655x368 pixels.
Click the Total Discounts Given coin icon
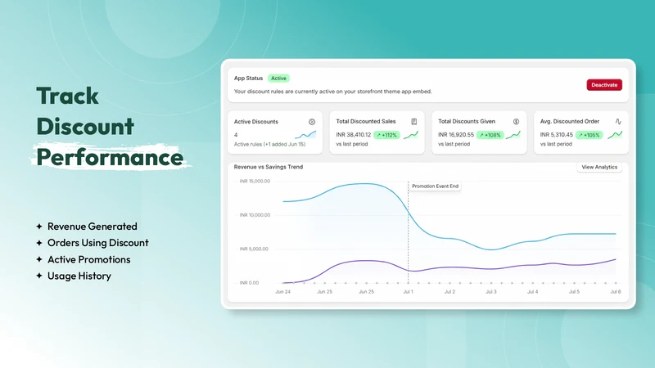click(516, 121)
